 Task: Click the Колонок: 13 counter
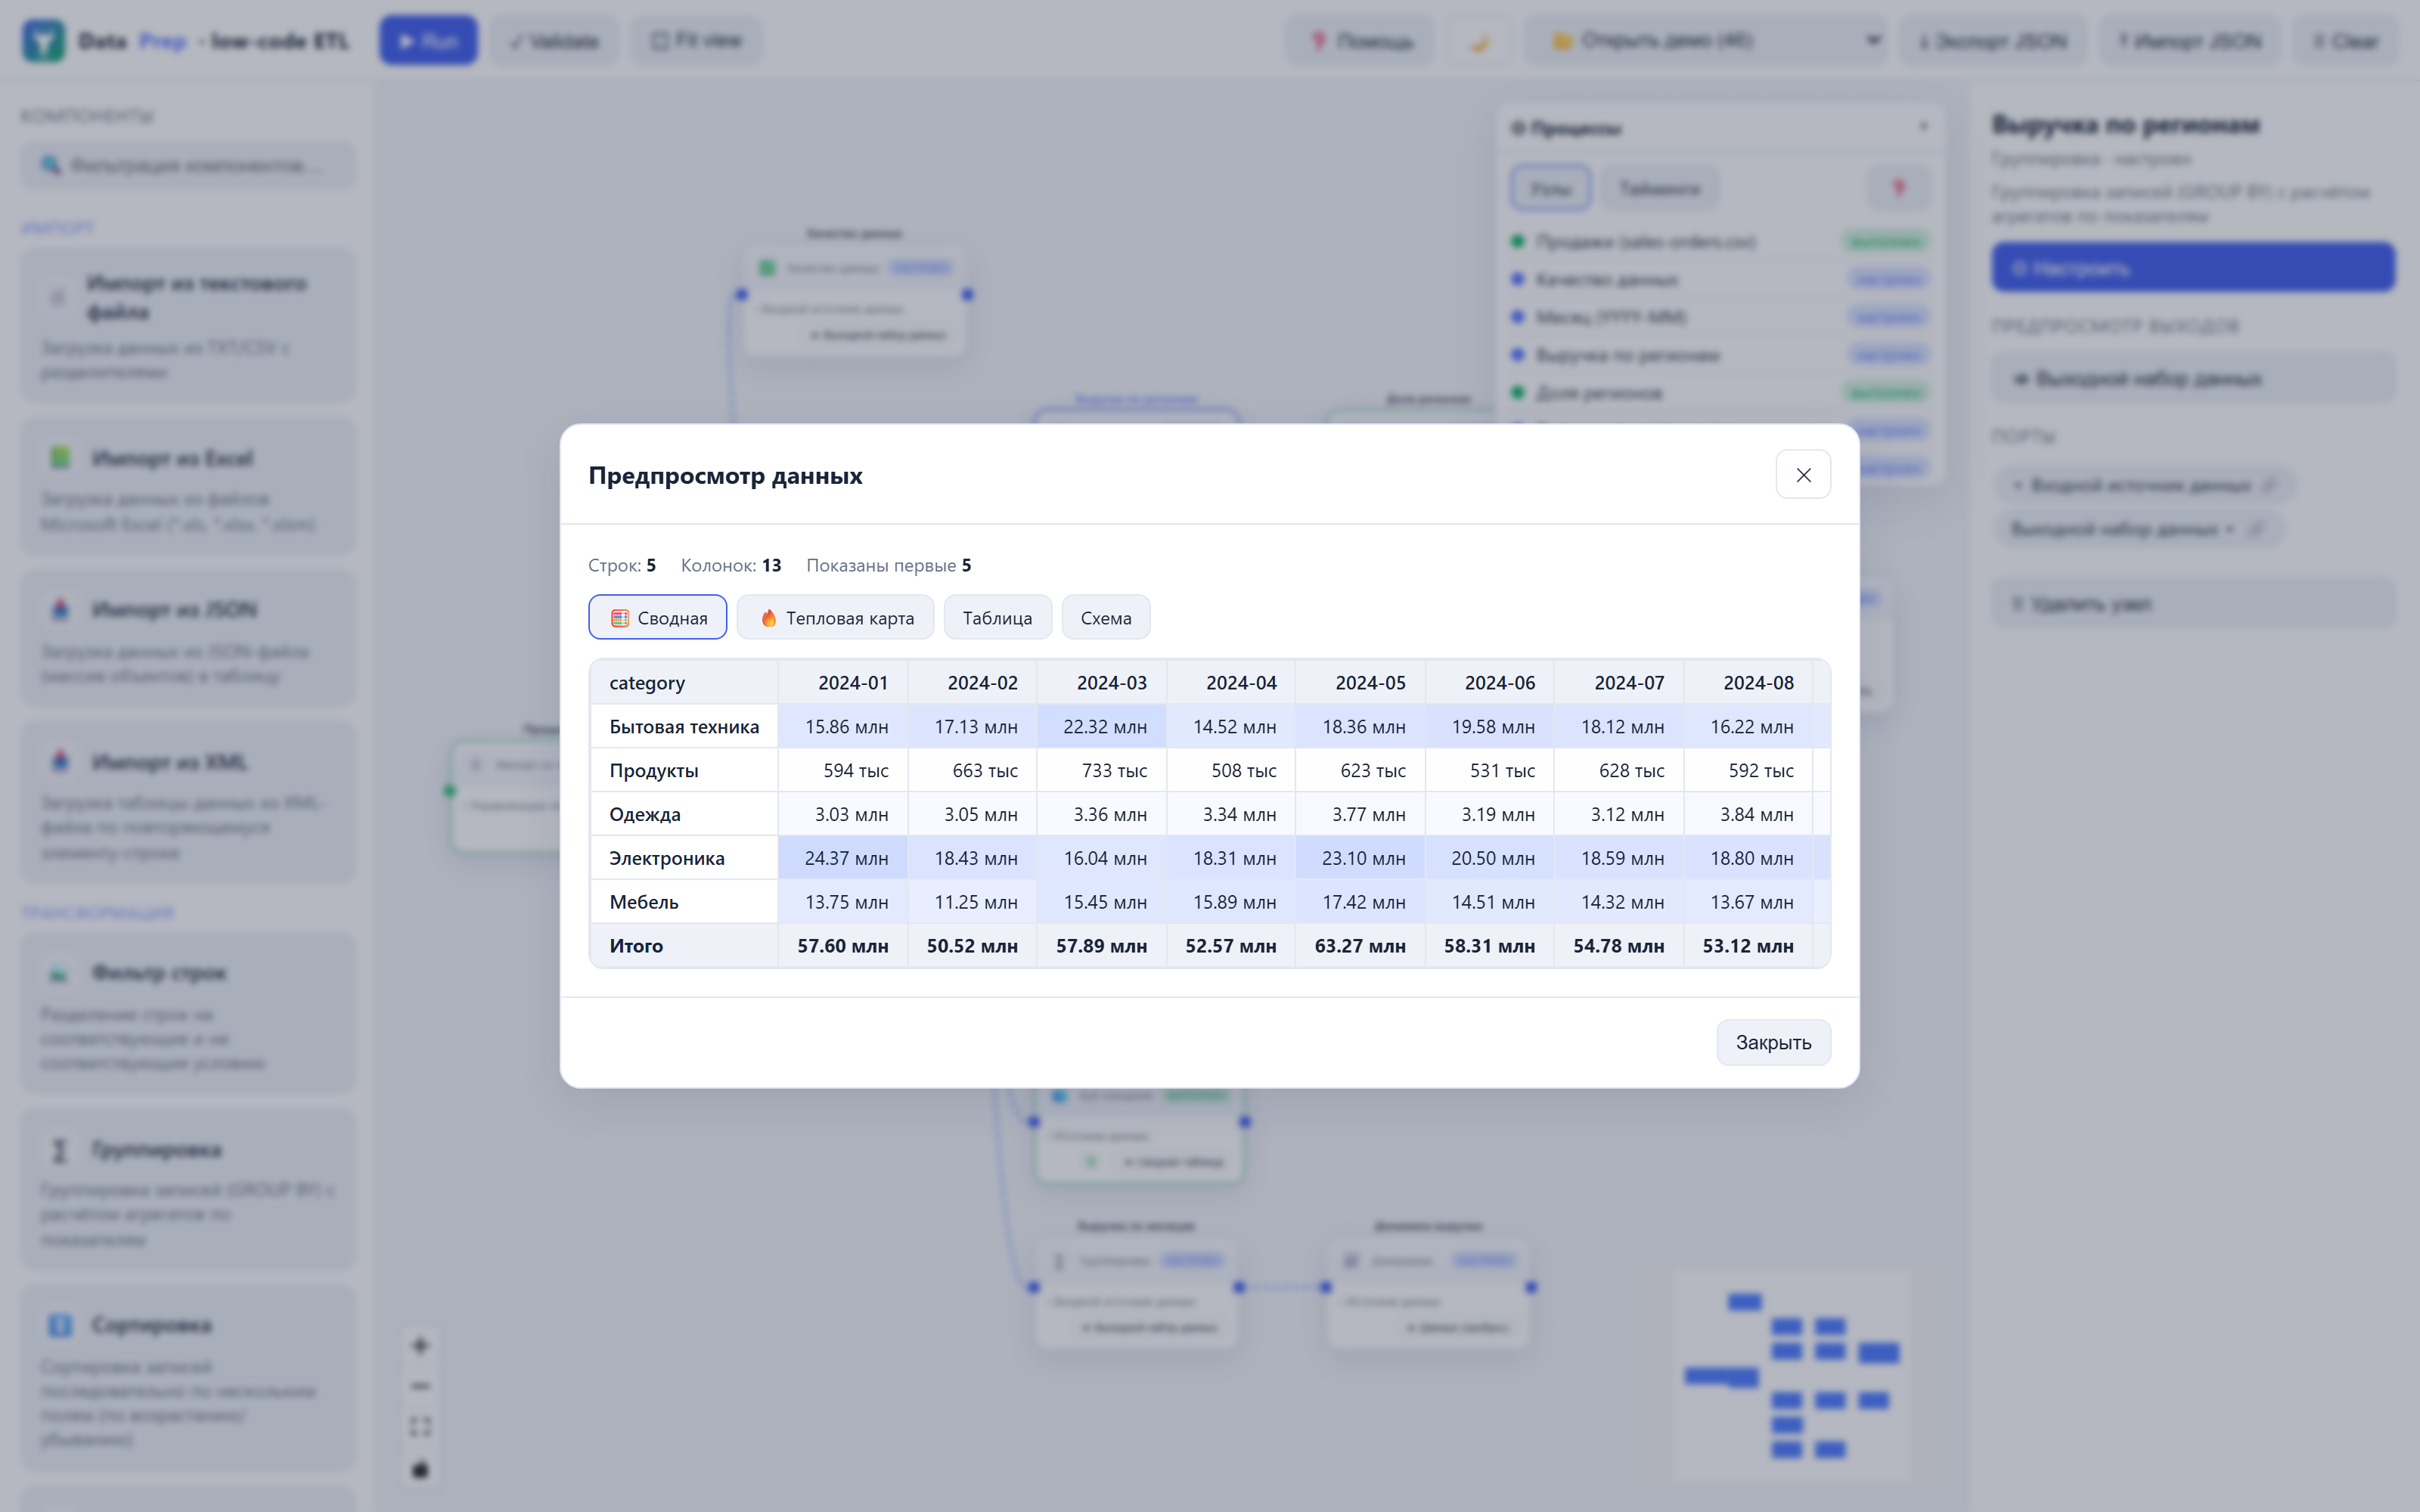tap(731, 565)
